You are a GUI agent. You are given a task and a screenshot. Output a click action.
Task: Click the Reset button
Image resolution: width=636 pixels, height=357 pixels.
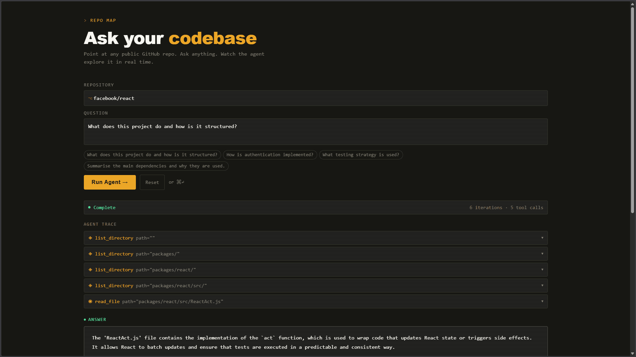click(x=152, y=182)
